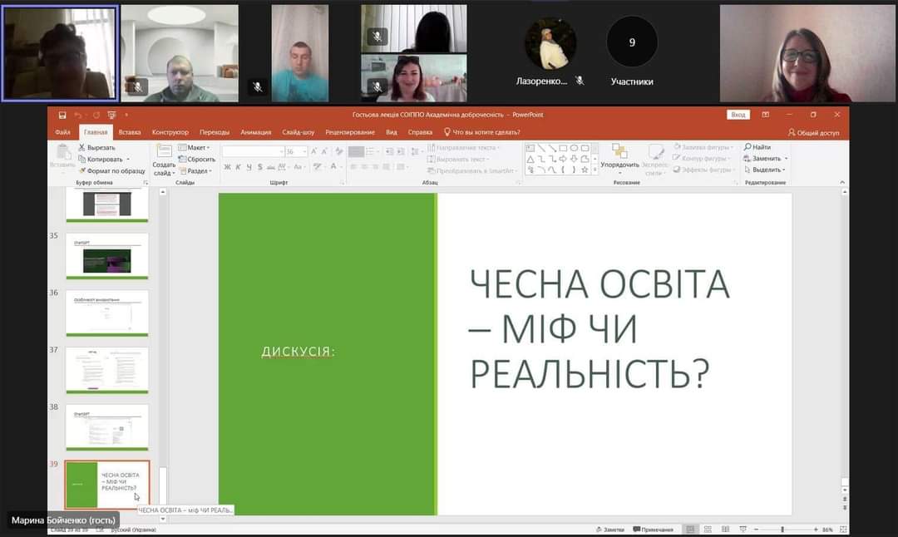
Task: Toggle strikethrough formatting
Action: [x=271, y=167]
